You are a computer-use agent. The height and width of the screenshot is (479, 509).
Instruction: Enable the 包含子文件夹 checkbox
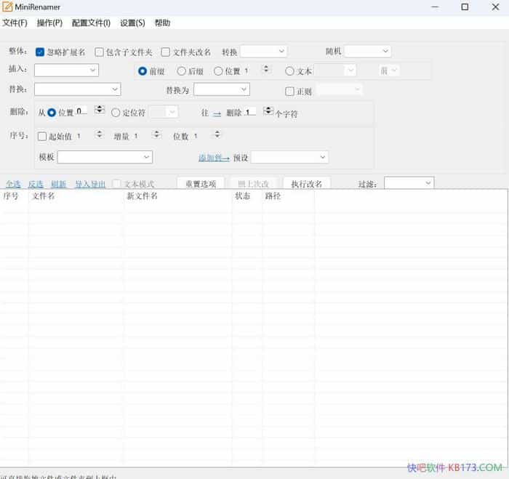click(x=100, y=52)
